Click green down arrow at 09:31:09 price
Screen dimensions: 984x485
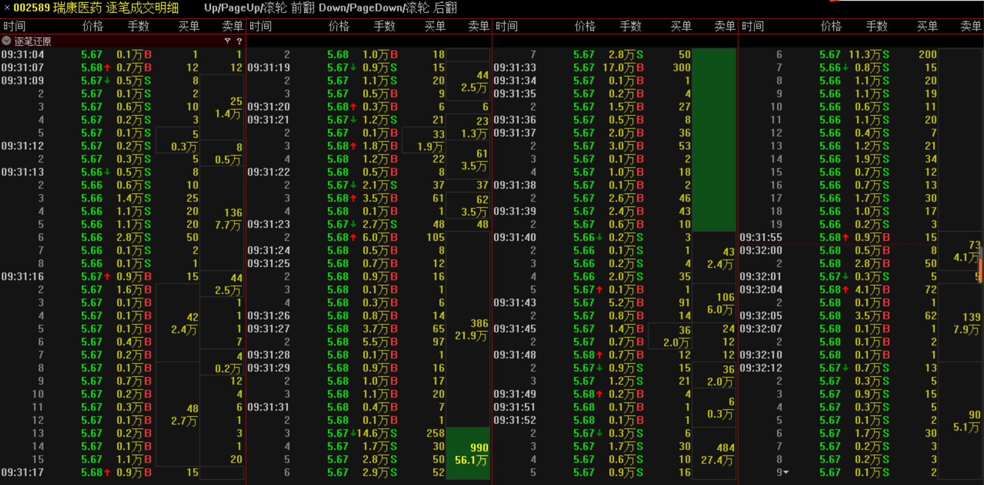(107, 81)
